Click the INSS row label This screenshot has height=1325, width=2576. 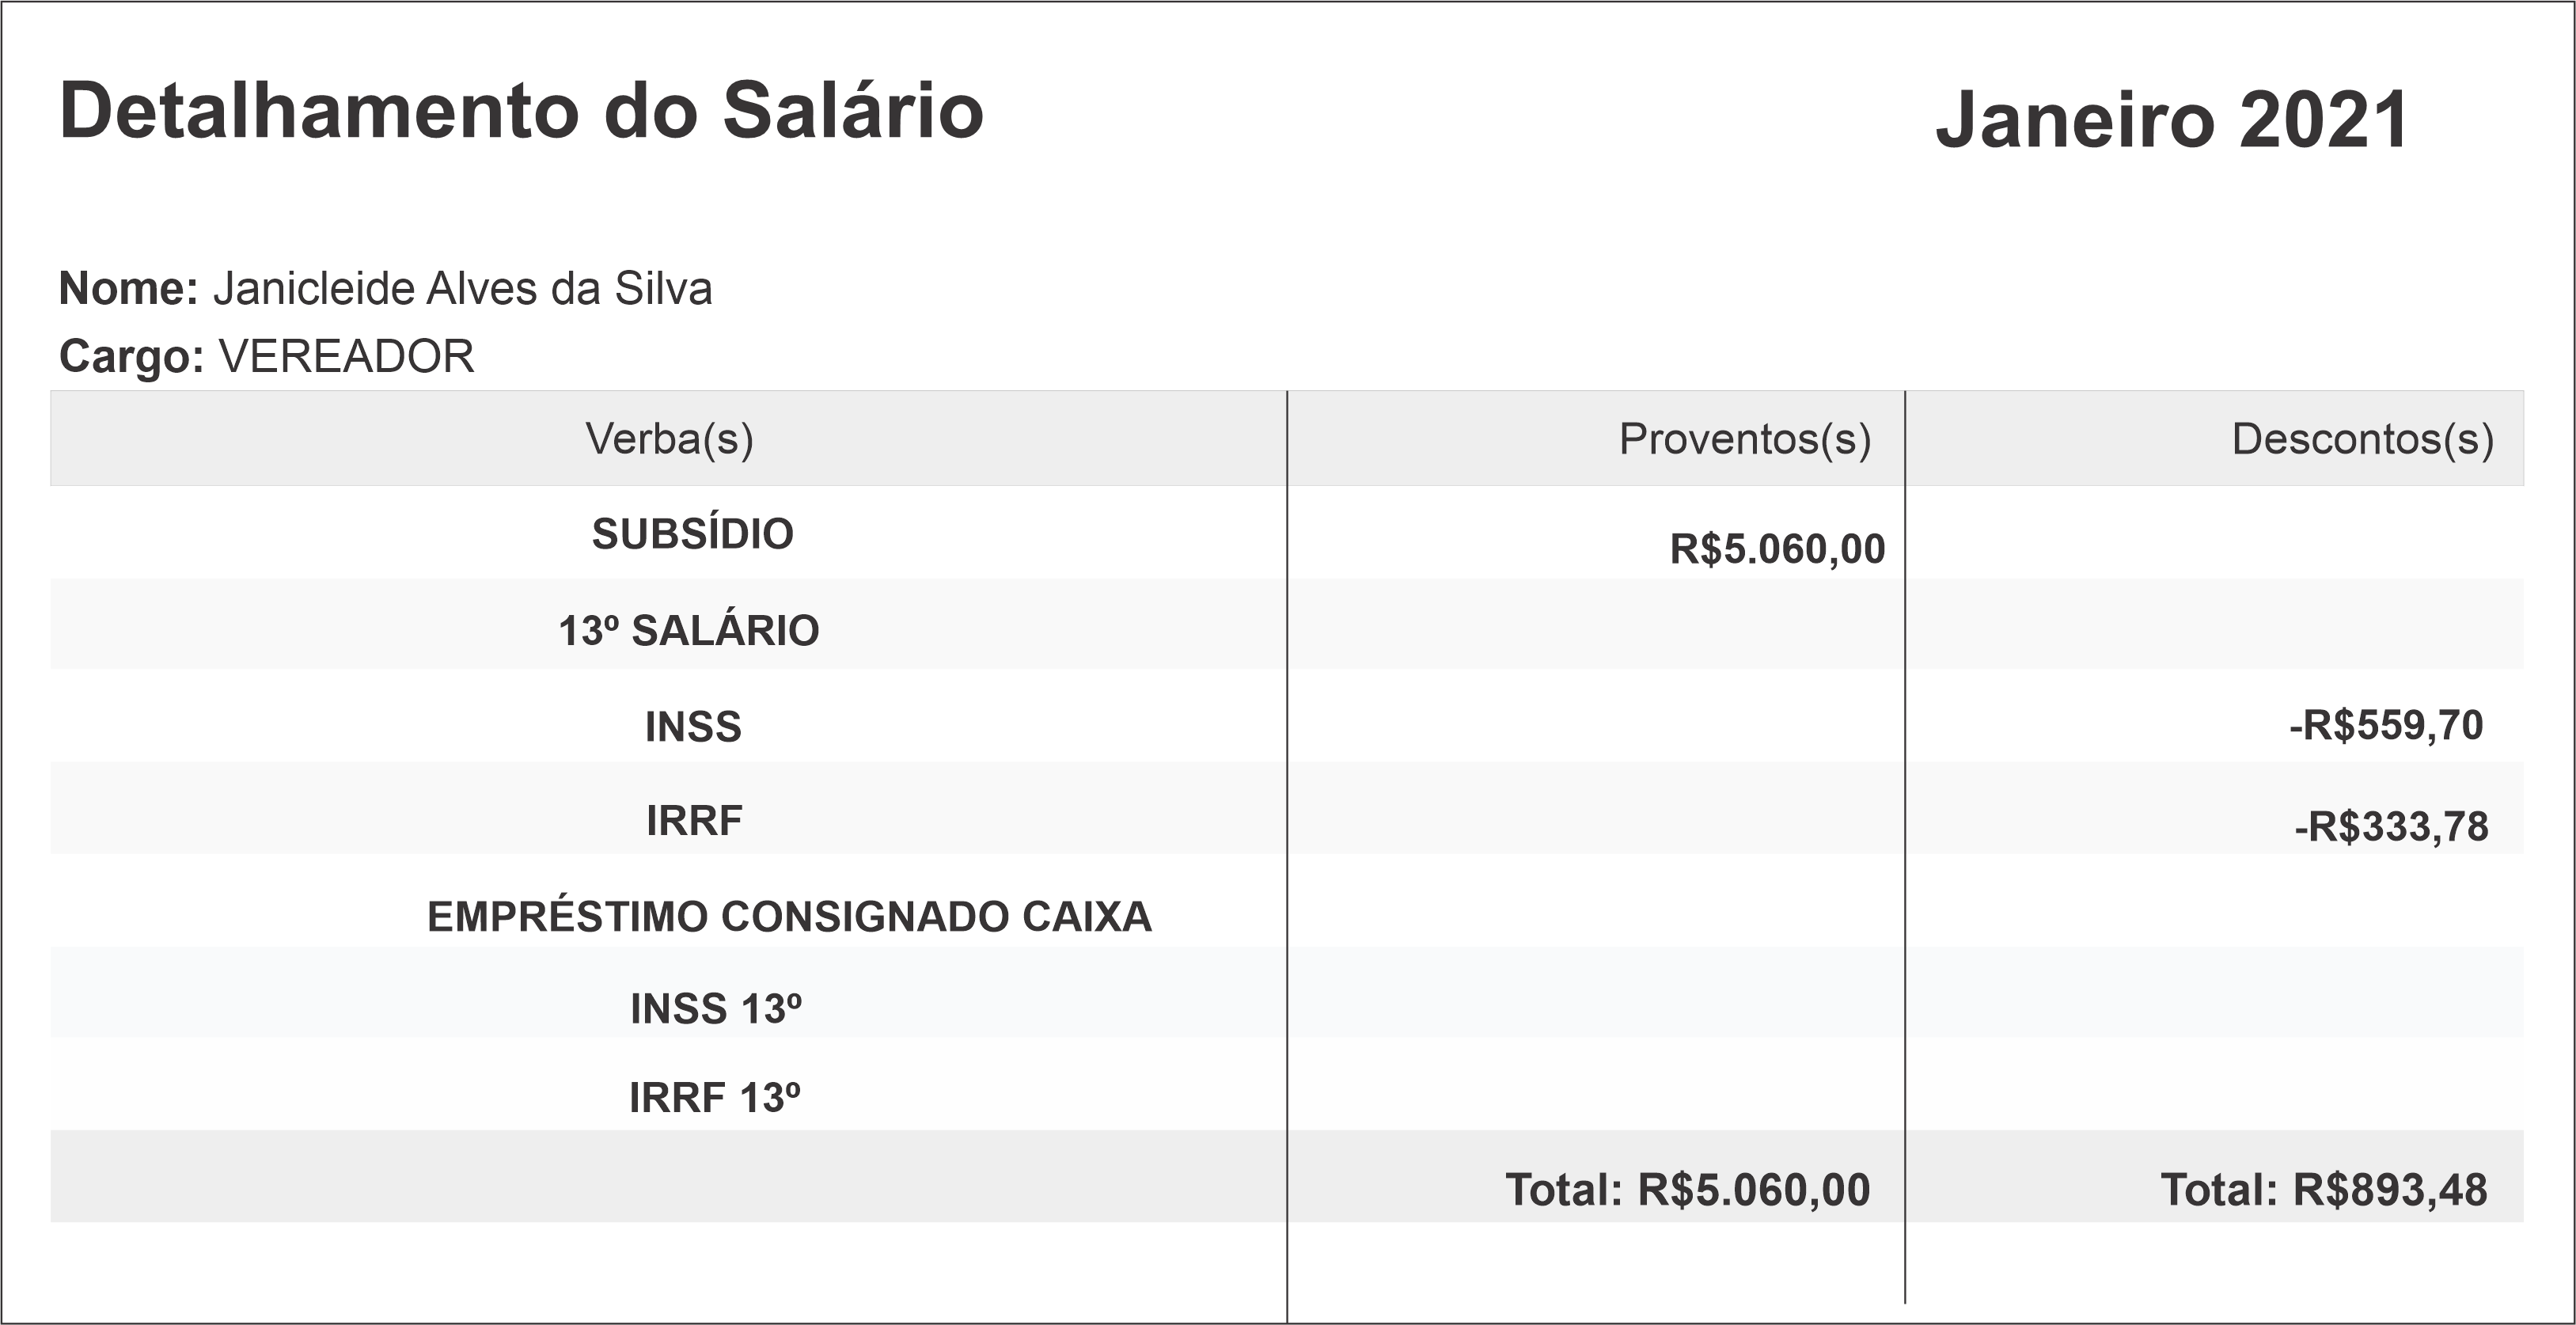tap(693, 727)
